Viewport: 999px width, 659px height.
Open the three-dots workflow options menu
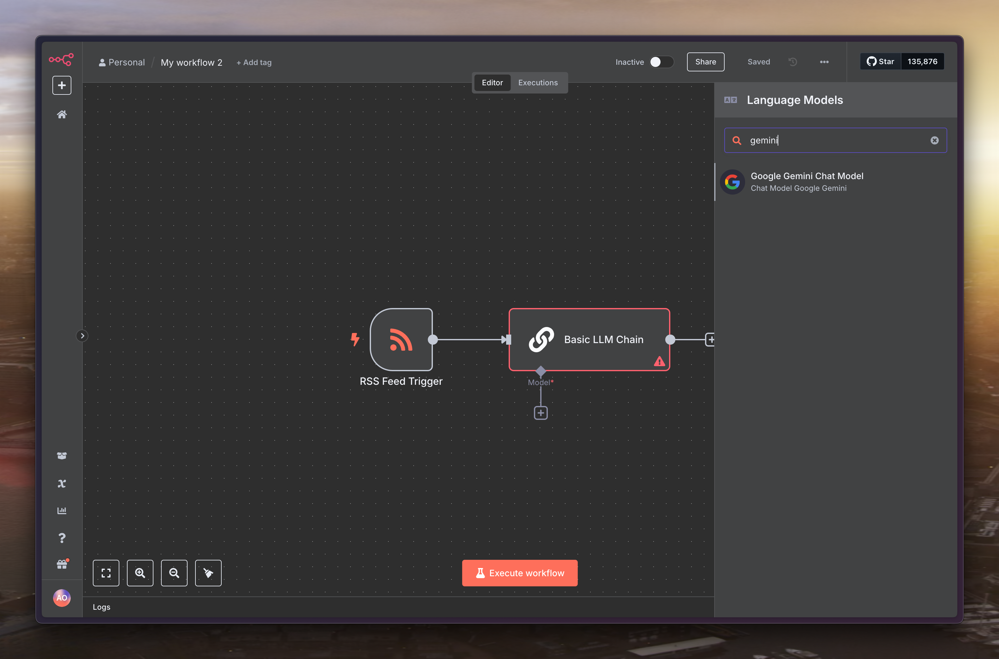click(824, 62)
